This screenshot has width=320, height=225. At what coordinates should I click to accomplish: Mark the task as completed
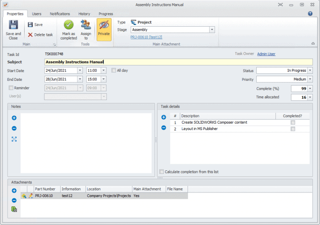pyautogui.click(x=69, y=25)
